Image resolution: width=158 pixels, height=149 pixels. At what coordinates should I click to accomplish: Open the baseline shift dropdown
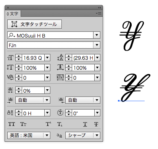click(x=47, y=113)
